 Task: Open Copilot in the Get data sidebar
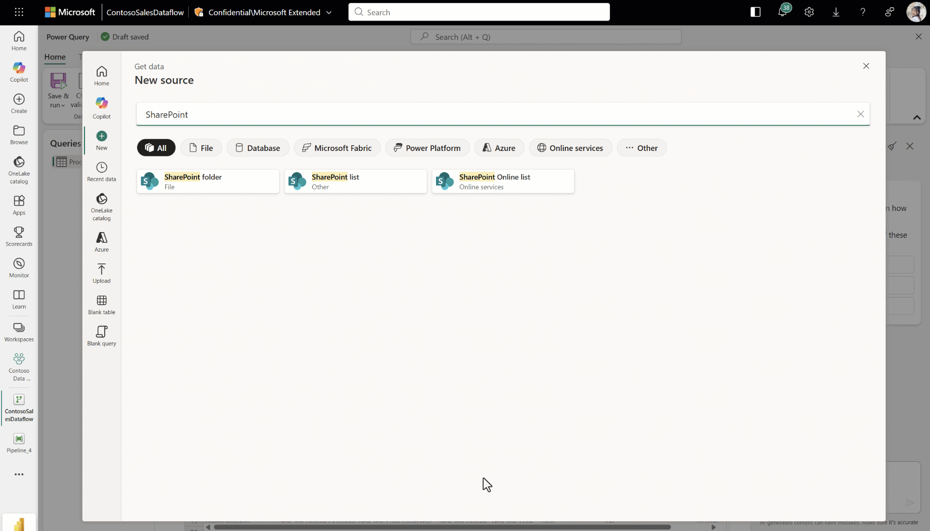click(102, 107)
